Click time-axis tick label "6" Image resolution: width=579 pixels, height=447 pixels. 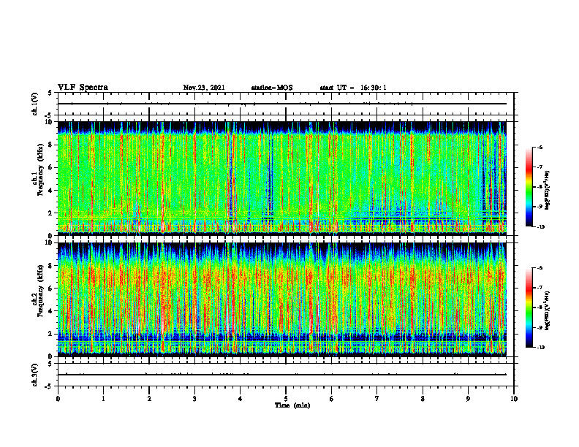pos(332,399)
